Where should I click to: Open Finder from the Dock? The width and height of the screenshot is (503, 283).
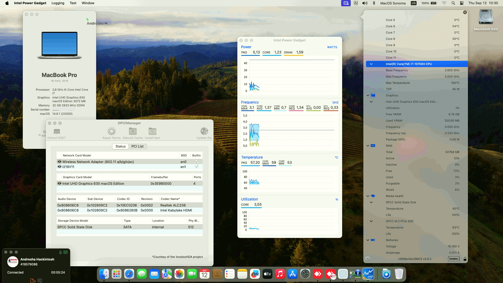click(104, 274)
